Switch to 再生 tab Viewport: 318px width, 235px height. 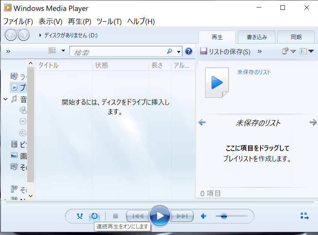coord(217,37)
